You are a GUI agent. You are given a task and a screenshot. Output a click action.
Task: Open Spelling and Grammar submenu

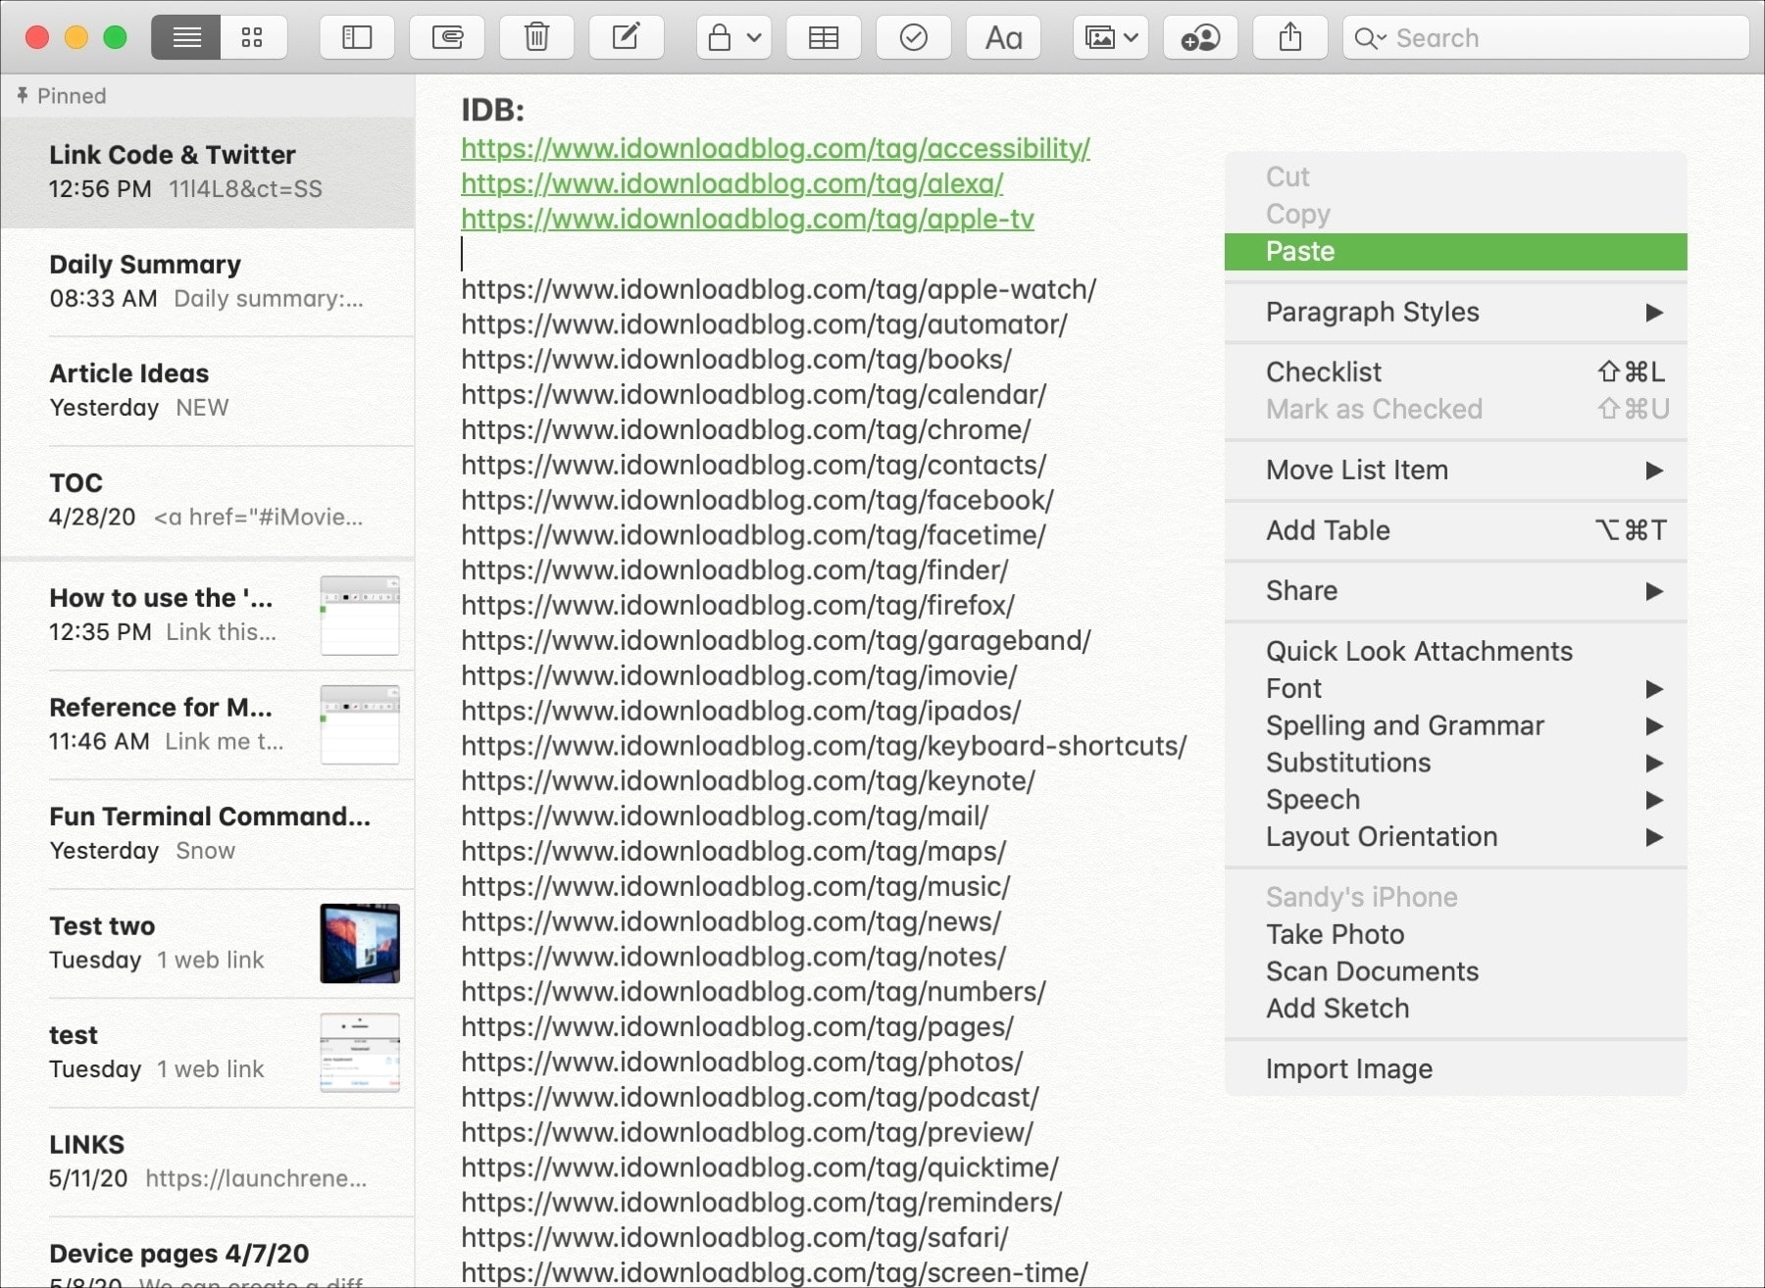[x=1455, y=725]
